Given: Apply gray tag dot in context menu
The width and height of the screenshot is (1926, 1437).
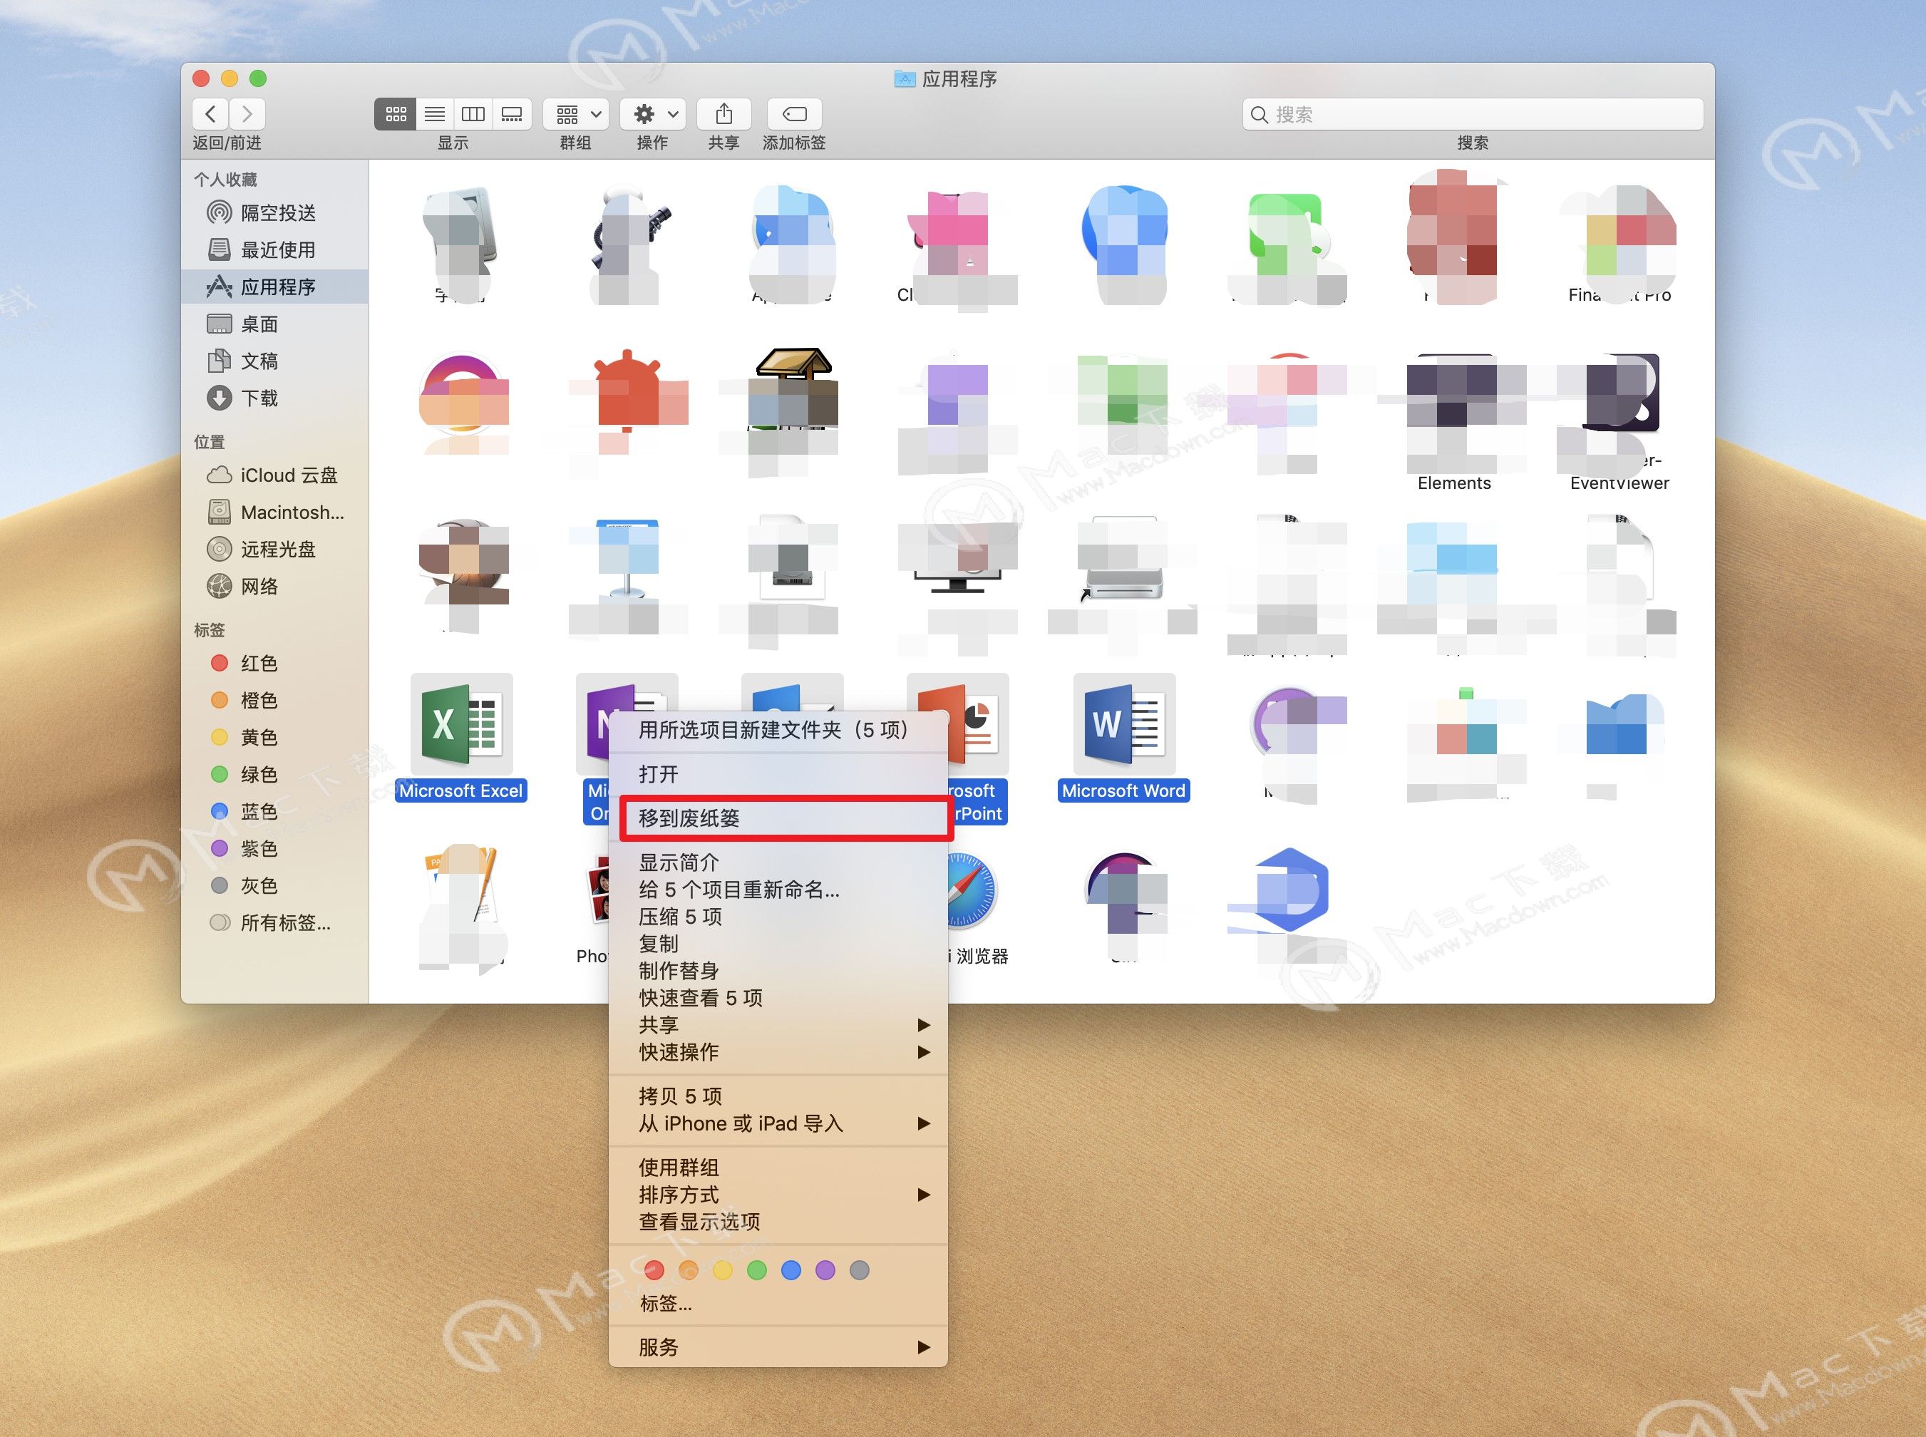Looking at the screenshot, I should point(860,1270).
